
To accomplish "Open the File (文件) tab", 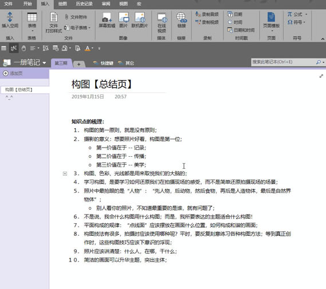I will point(8,4).
